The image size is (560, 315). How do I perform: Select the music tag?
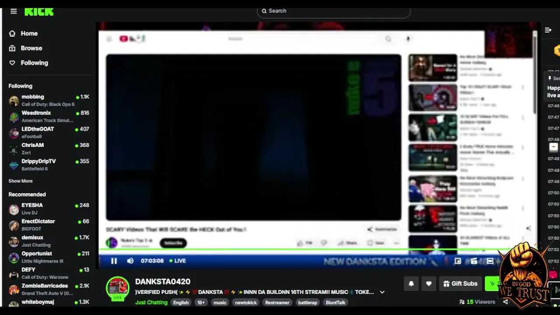click(x=220, y=302)
